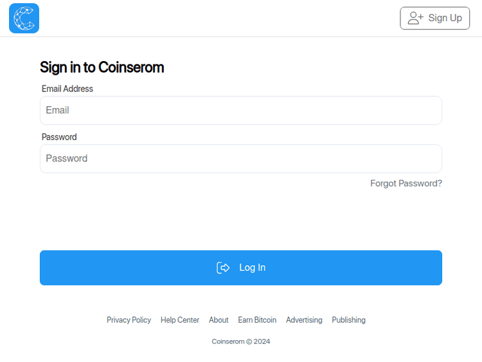
Task: Click the 'Coinserom © 2024' copyright text
Action: 241,341
